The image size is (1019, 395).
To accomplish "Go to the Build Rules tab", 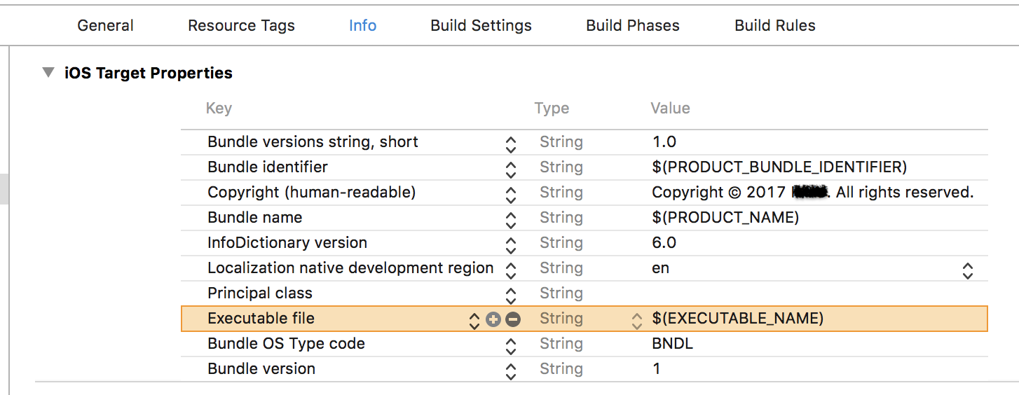I will tap(774, 26).
